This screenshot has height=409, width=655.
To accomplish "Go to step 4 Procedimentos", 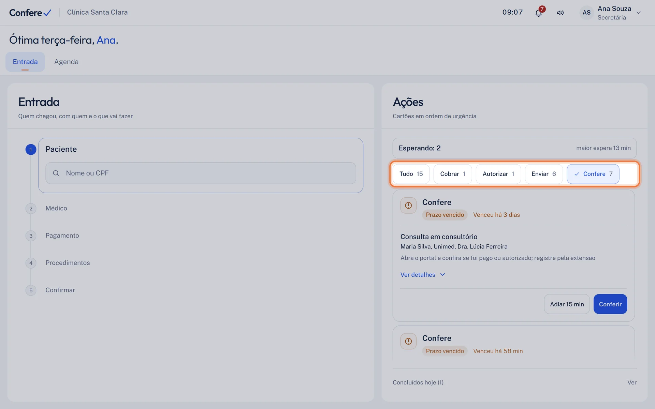I will pos(68,263).
